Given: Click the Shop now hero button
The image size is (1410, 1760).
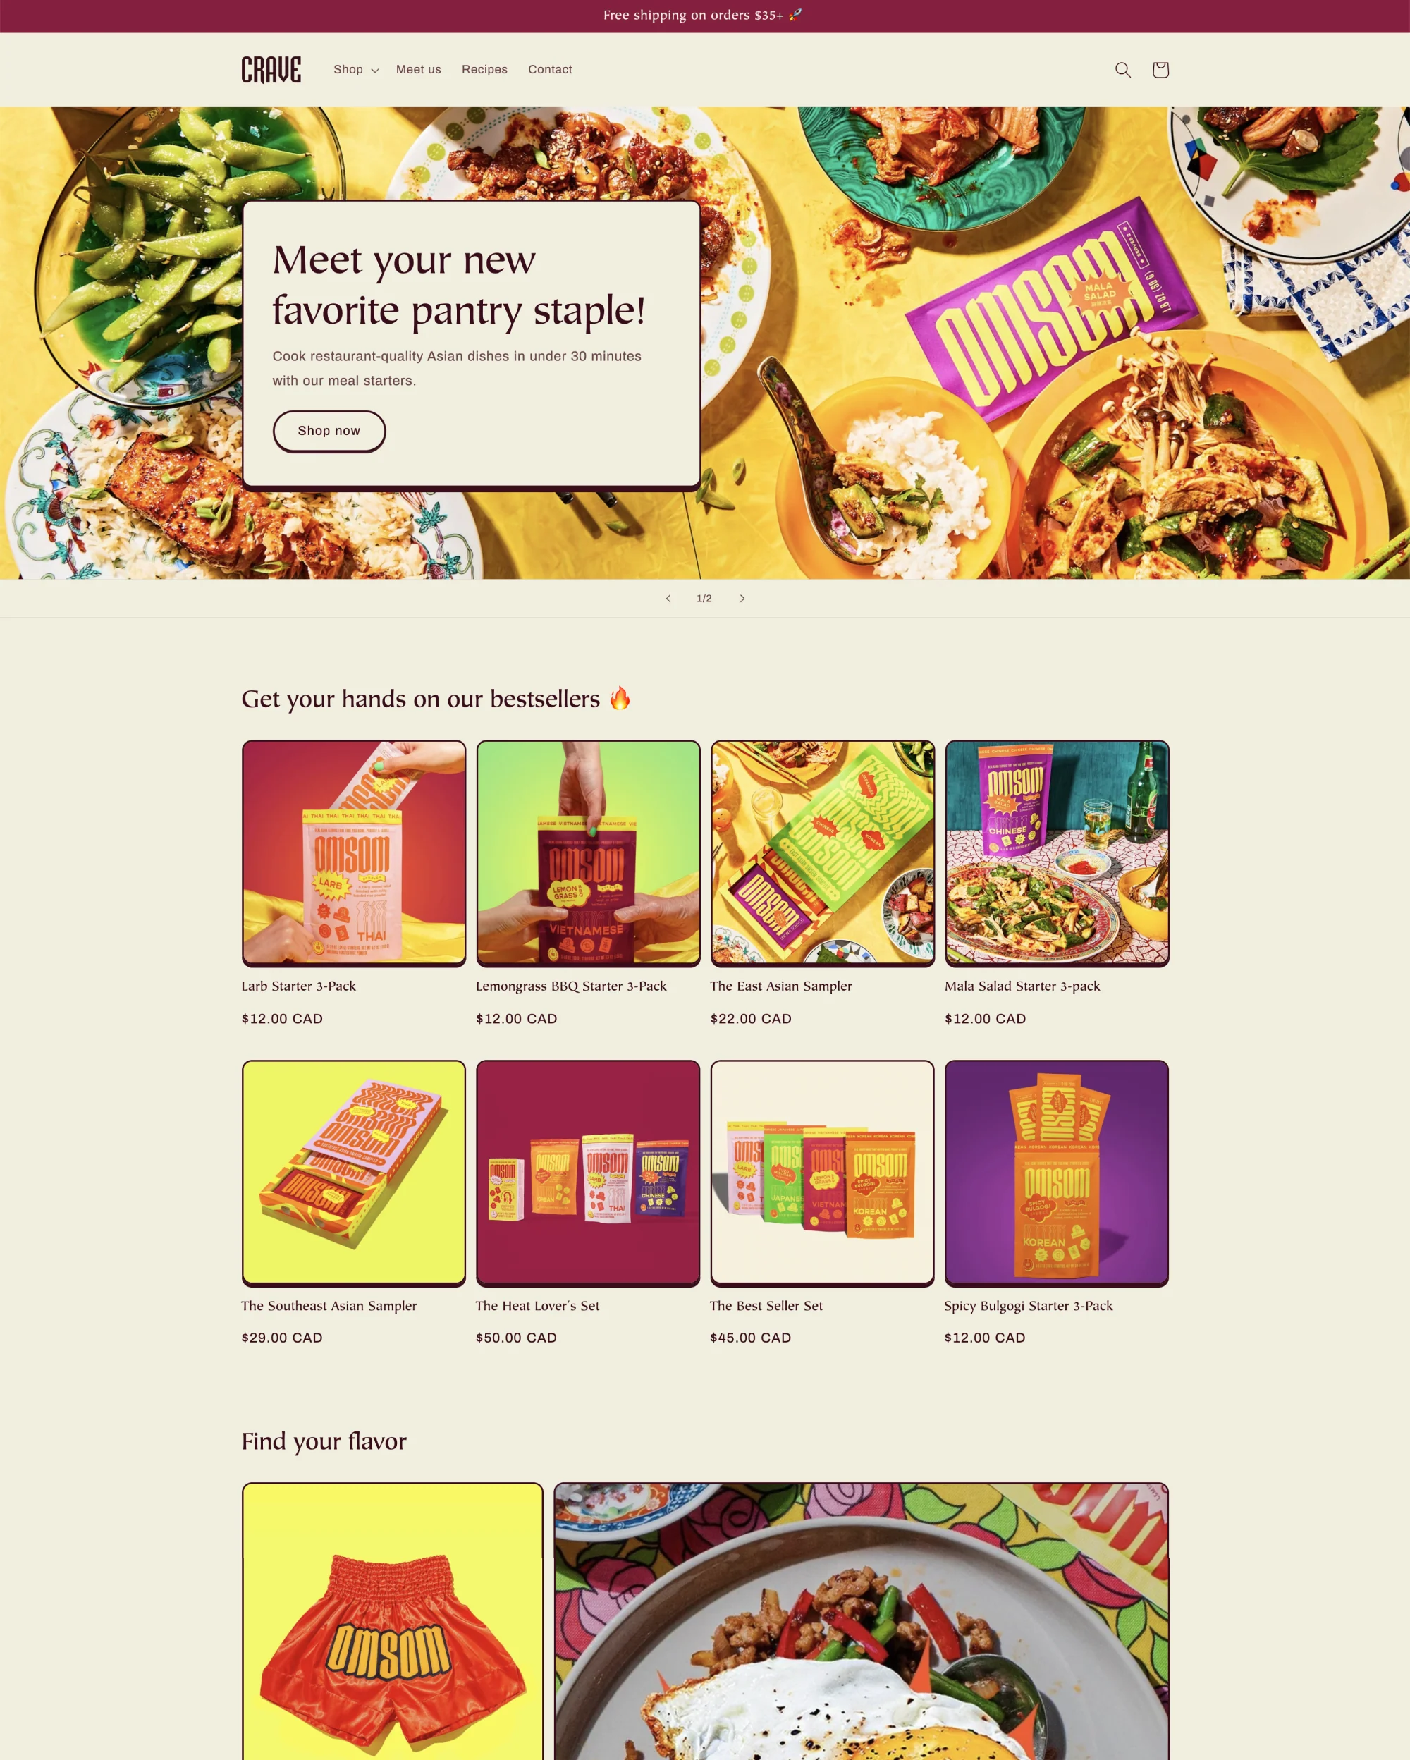Looking at the screenshot, I should click(329, 430).
